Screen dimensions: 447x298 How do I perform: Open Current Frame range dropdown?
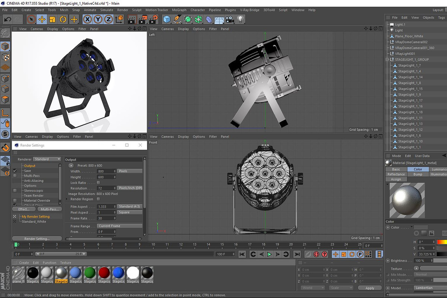tap(120, 226)
